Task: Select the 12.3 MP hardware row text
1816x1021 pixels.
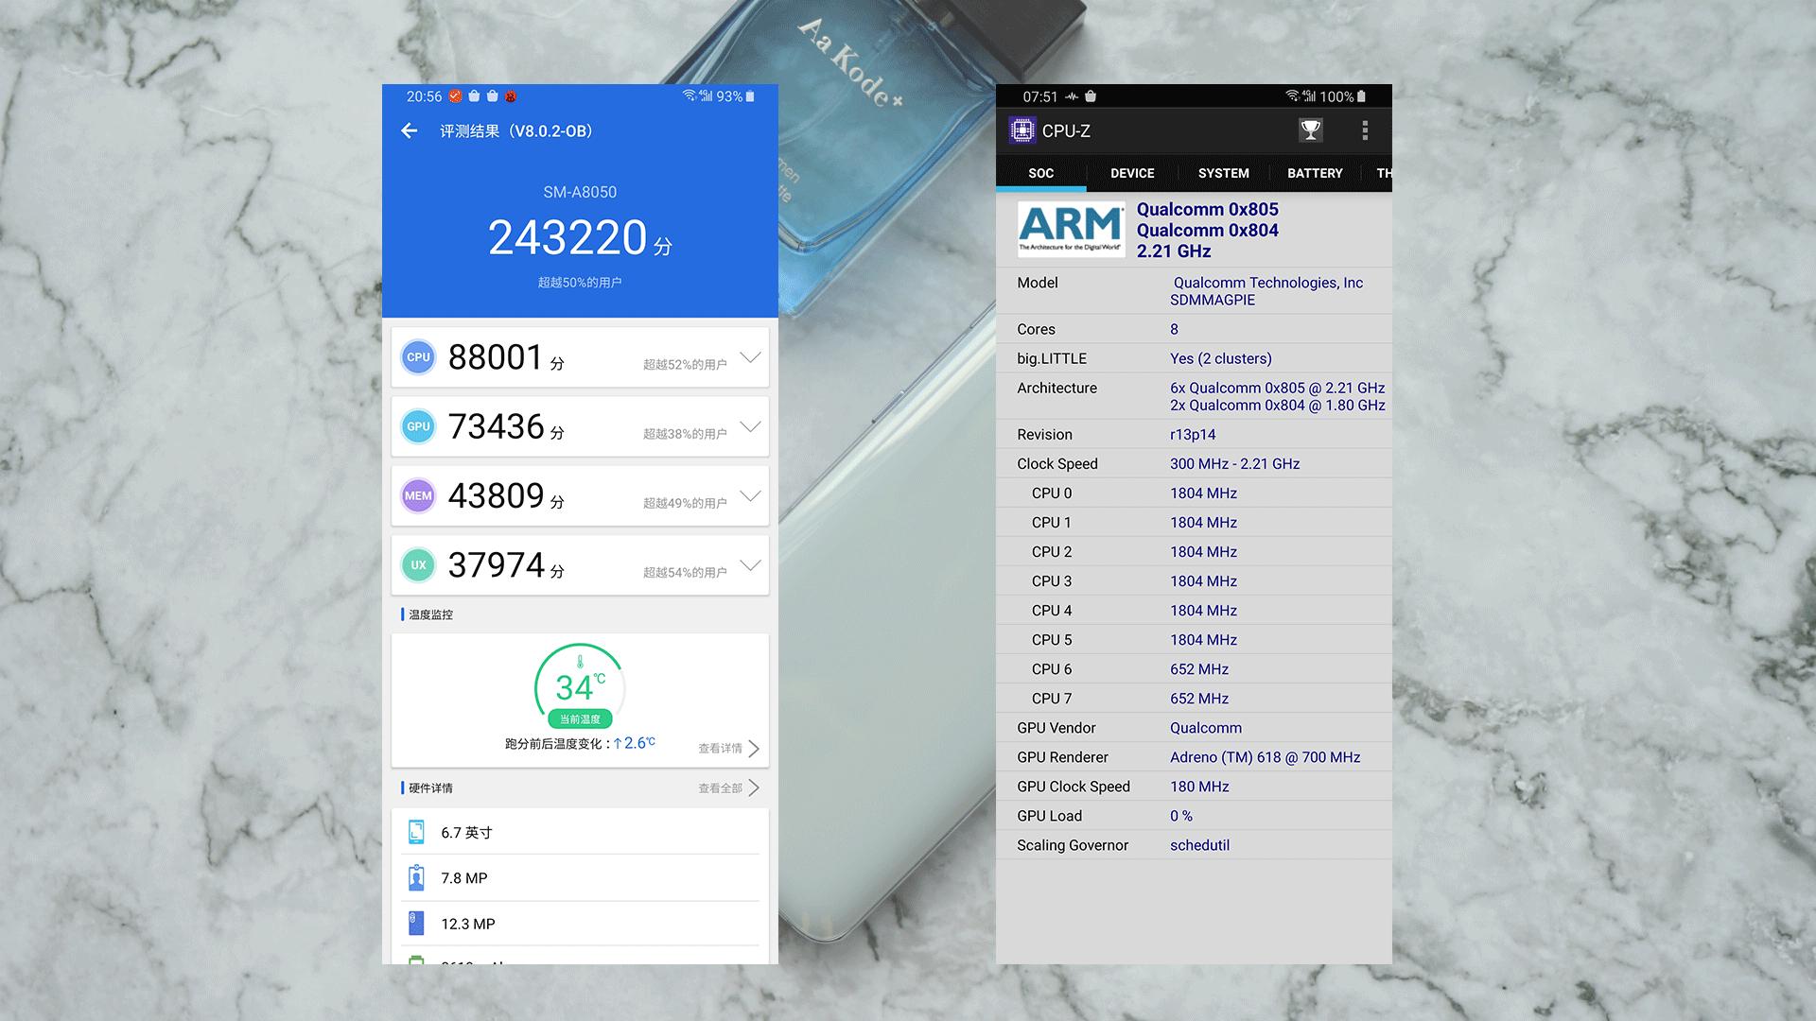Action: 468,924
